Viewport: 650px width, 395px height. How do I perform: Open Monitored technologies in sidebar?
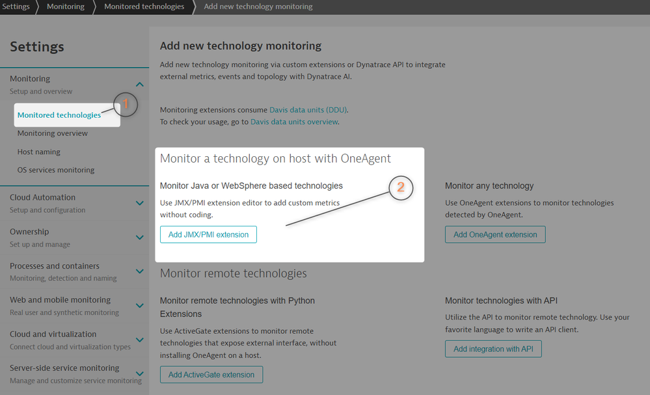click(59, 115)
